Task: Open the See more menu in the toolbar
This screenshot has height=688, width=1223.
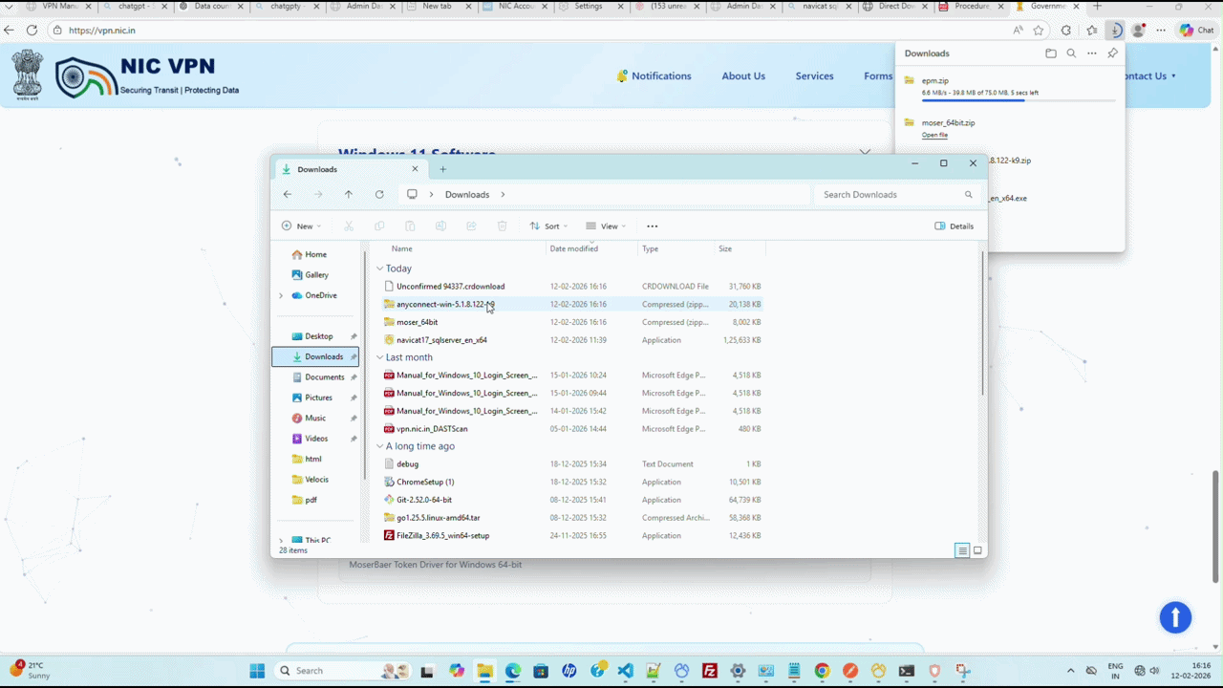Action: coord(653,226)
